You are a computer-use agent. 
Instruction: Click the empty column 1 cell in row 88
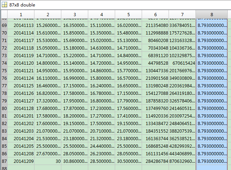pos(21,167)
